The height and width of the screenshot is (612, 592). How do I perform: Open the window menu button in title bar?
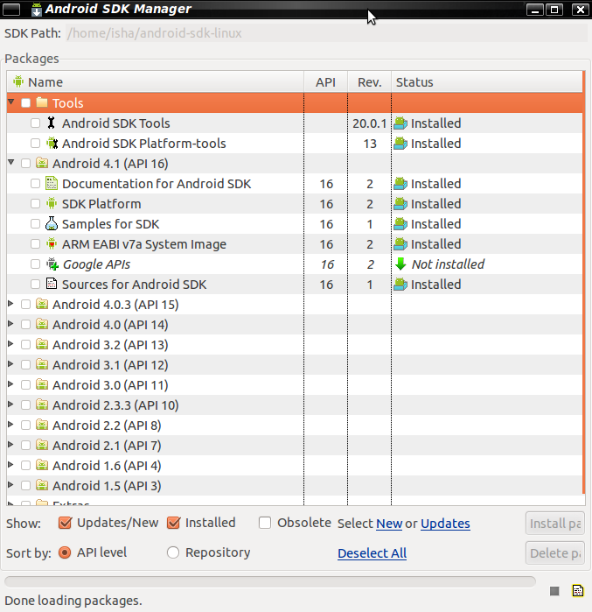click(11, 9)
